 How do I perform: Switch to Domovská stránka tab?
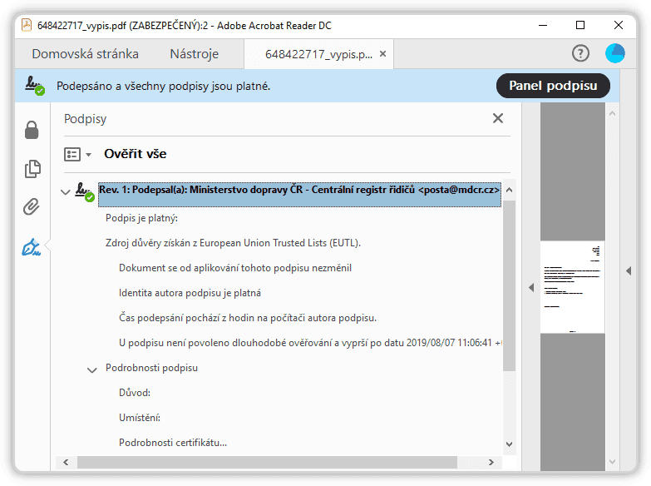[x=85, y=54]
